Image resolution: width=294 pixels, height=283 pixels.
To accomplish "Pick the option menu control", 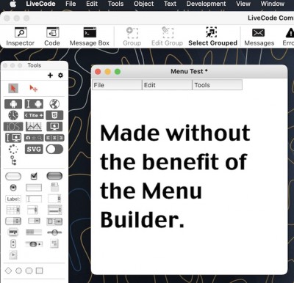I will tap(13, 221).
